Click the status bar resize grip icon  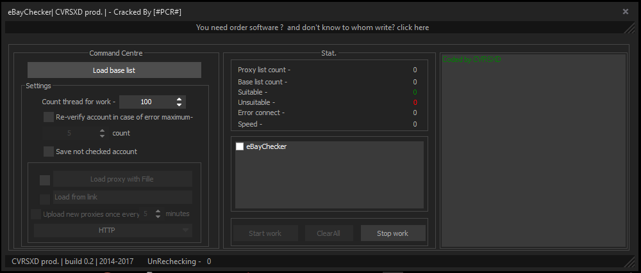[629, 261]
